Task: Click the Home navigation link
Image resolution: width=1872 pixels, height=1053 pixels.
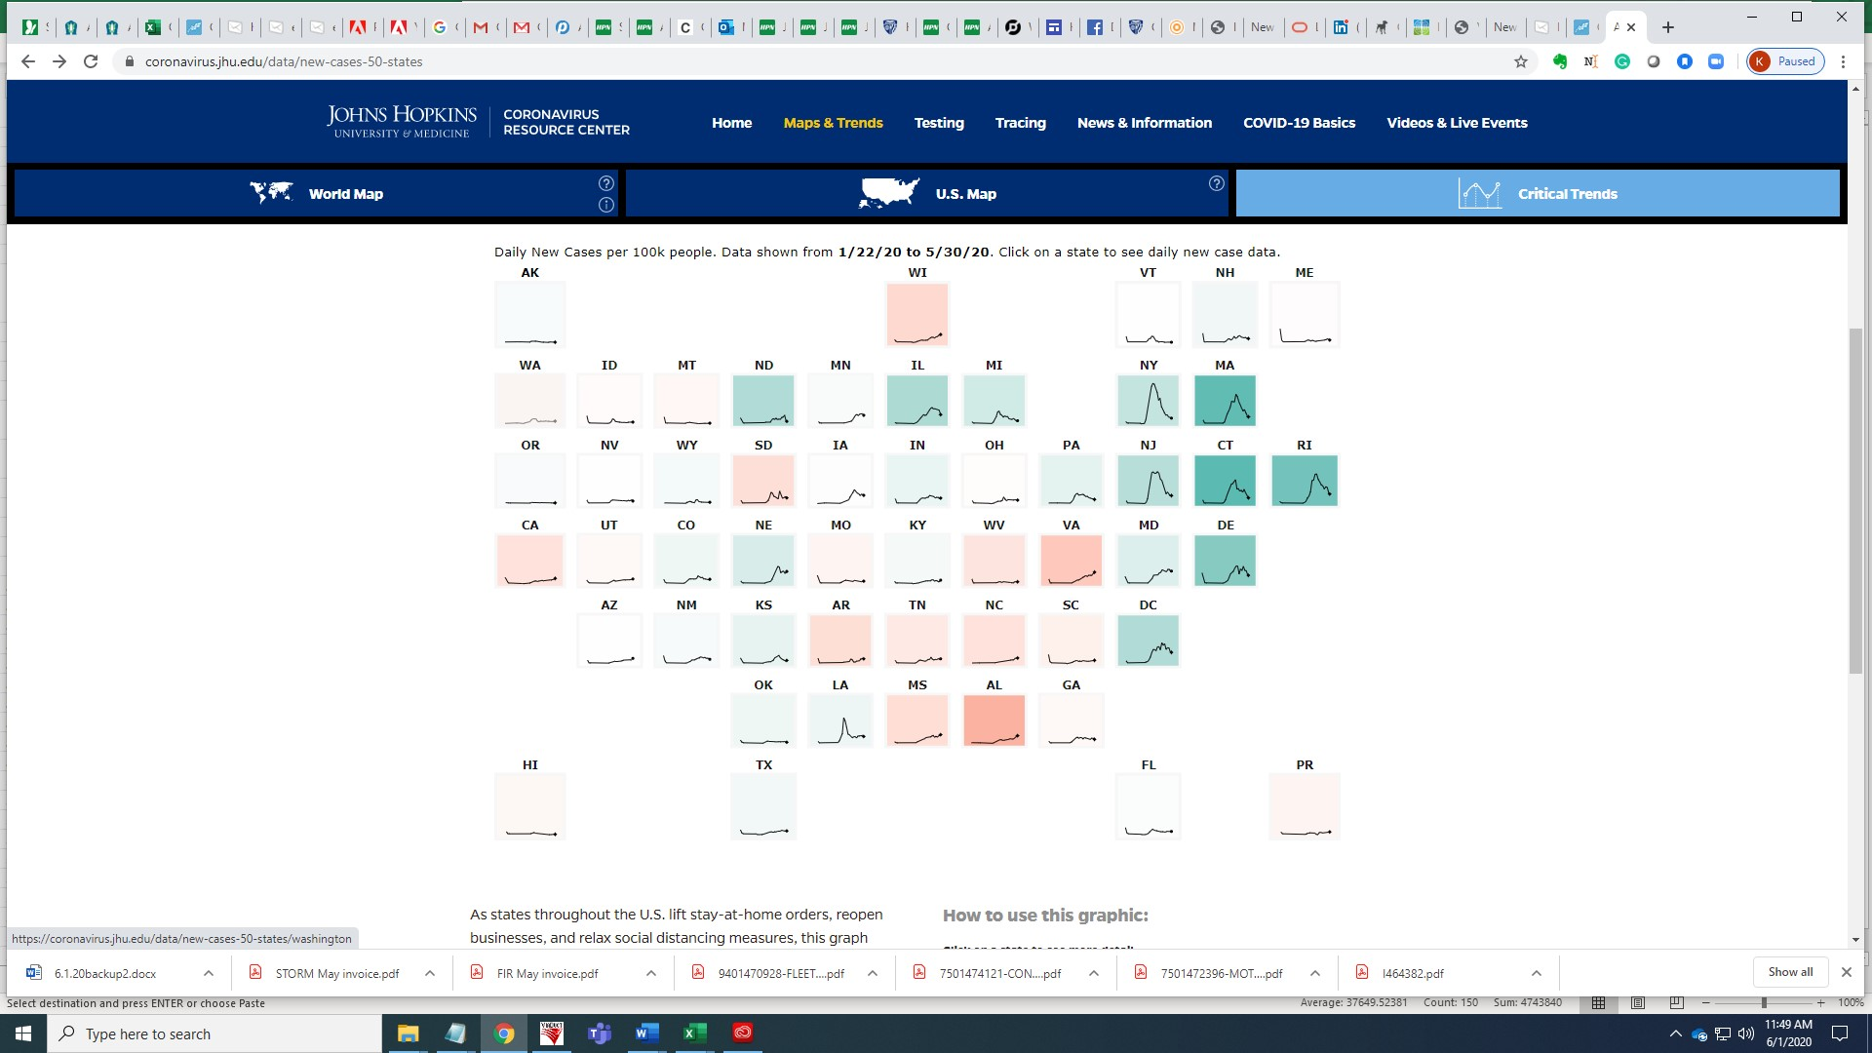Action: click(x=731, y=123)
